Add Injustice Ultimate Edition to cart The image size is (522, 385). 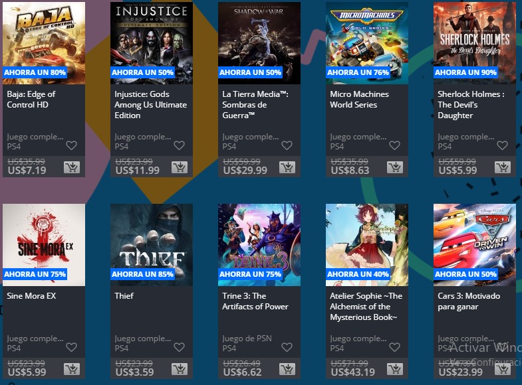click(x=180, y=167)
